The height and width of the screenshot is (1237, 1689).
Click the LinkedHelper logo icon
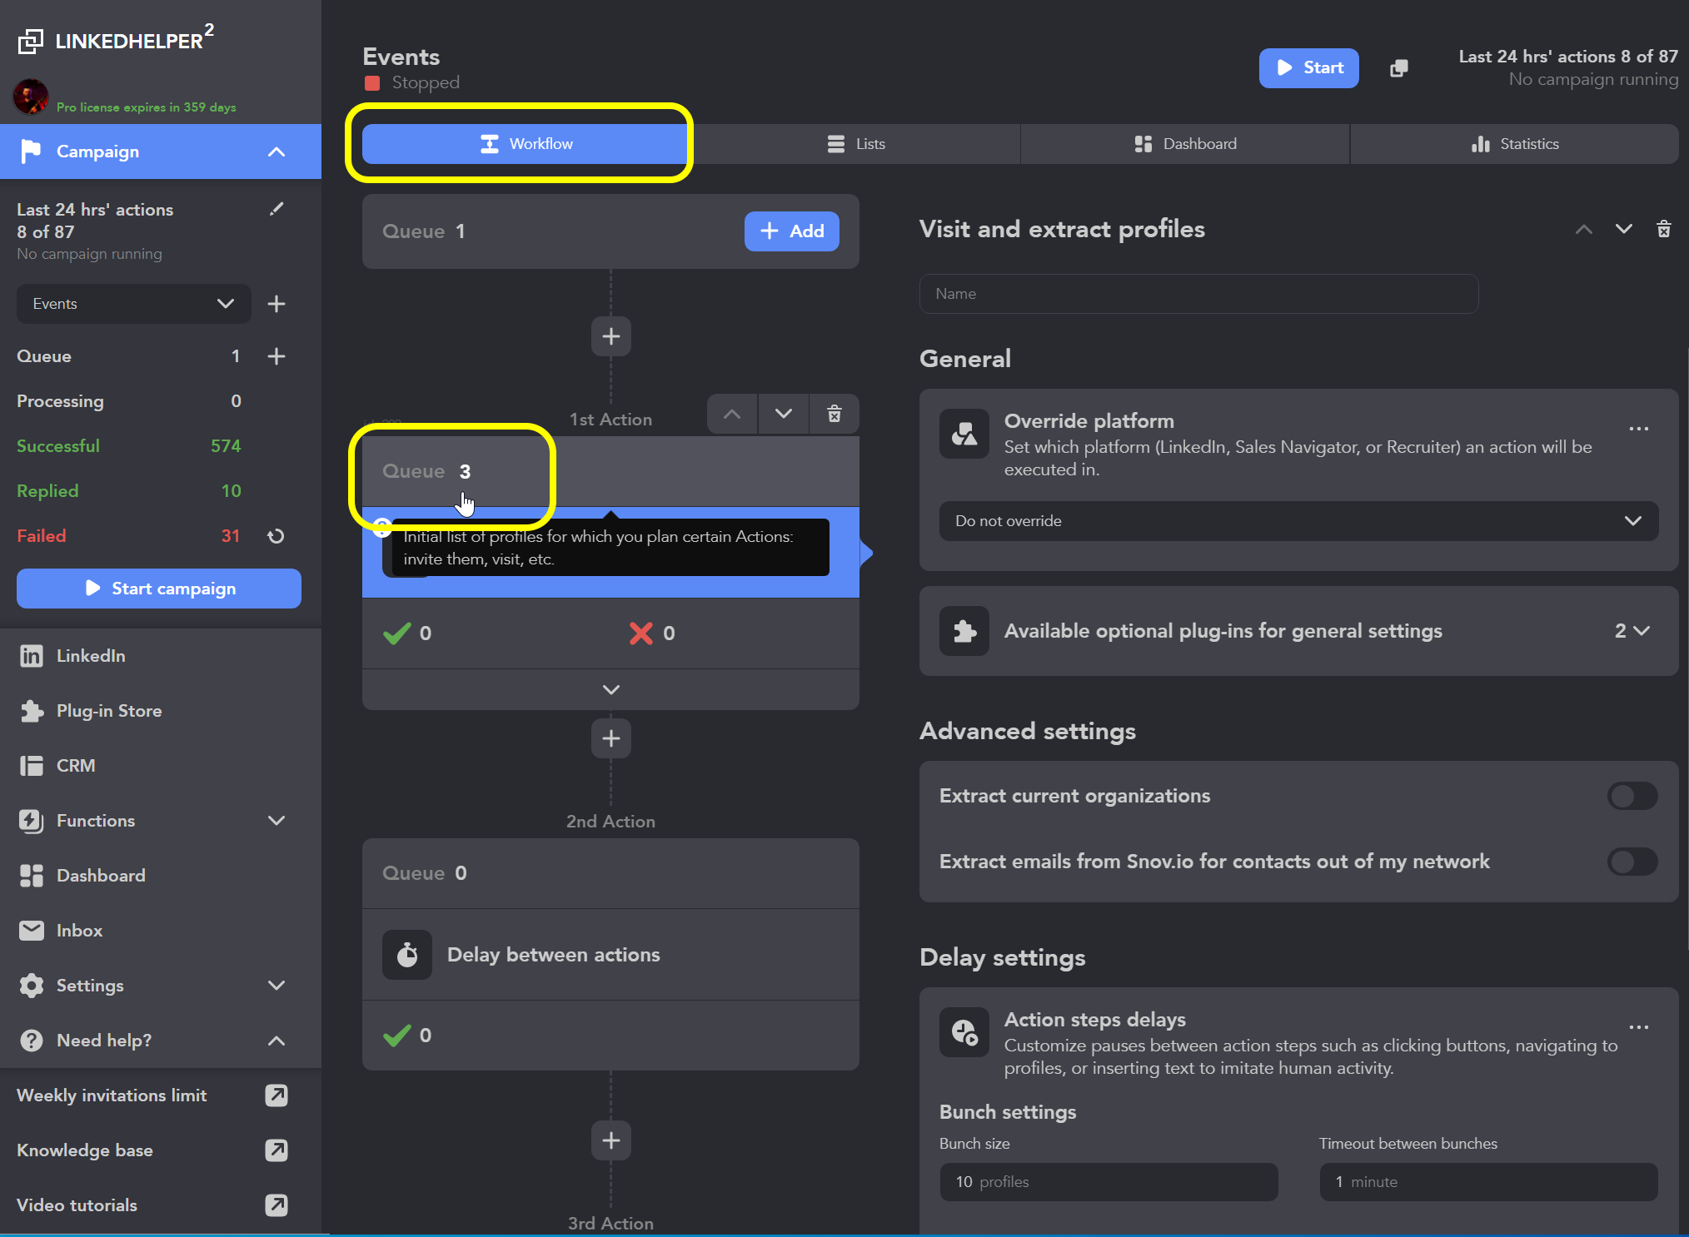pyautogui.click(x=31, y=41)
